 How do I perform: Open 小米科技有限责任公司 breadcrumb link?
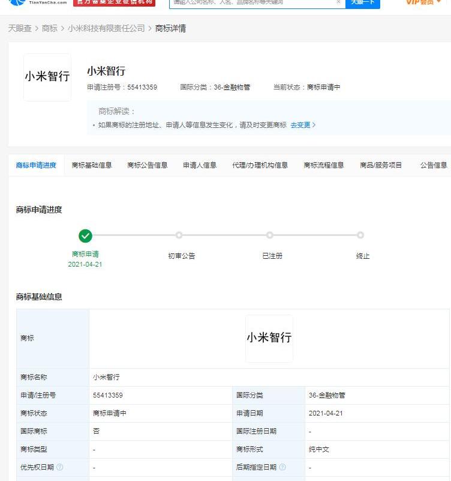point(106,29)
